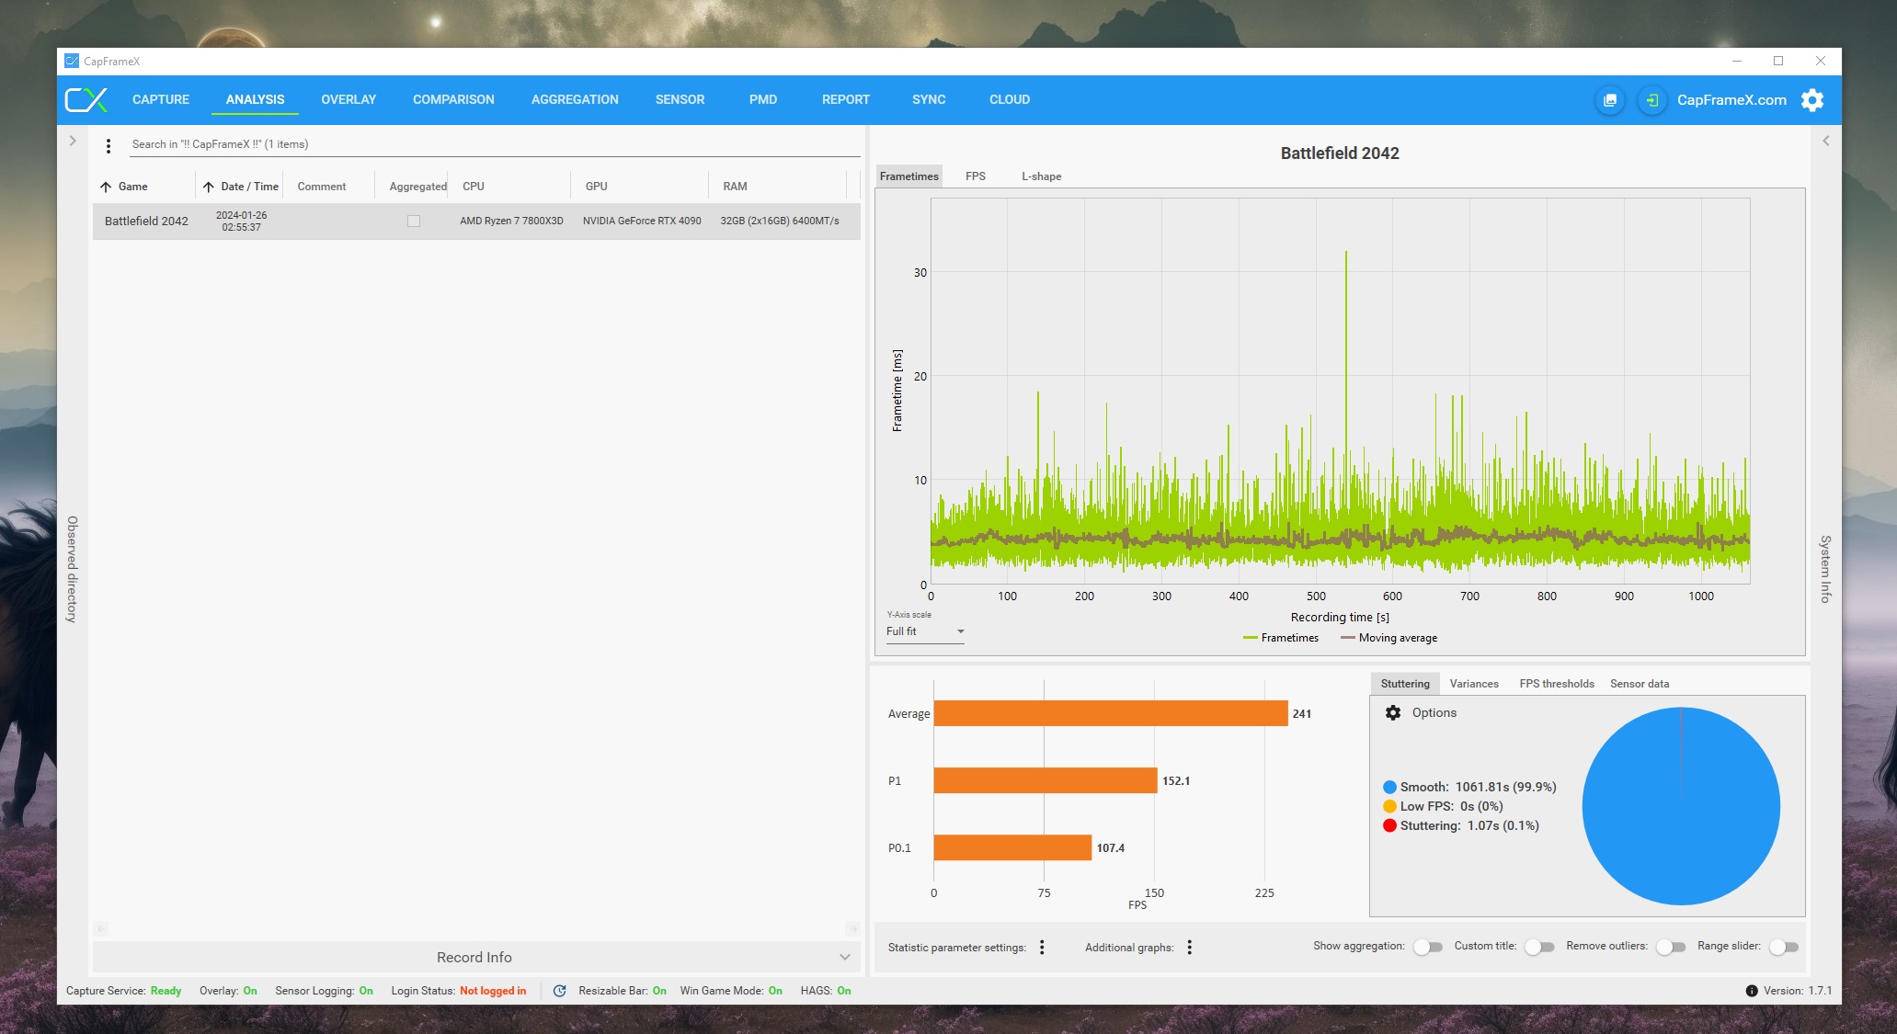Select the Frametimes chart tab
The image size is (1897, 1034).
tap(909, 176)
